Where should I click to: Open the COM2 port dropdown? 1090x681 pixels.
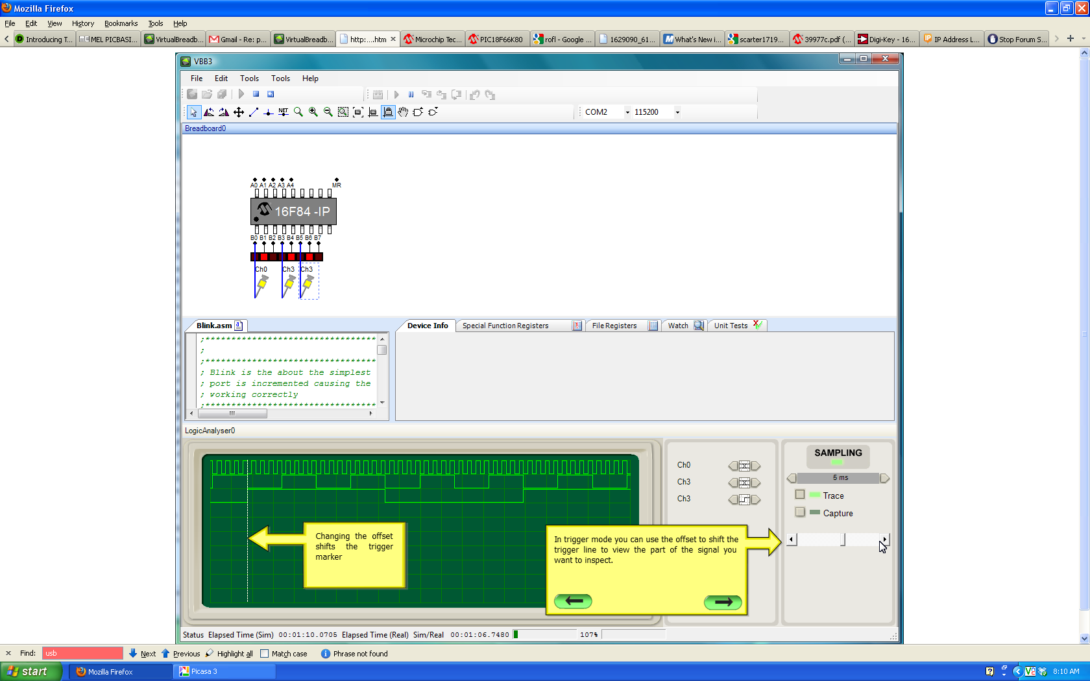tap(627, 112)
